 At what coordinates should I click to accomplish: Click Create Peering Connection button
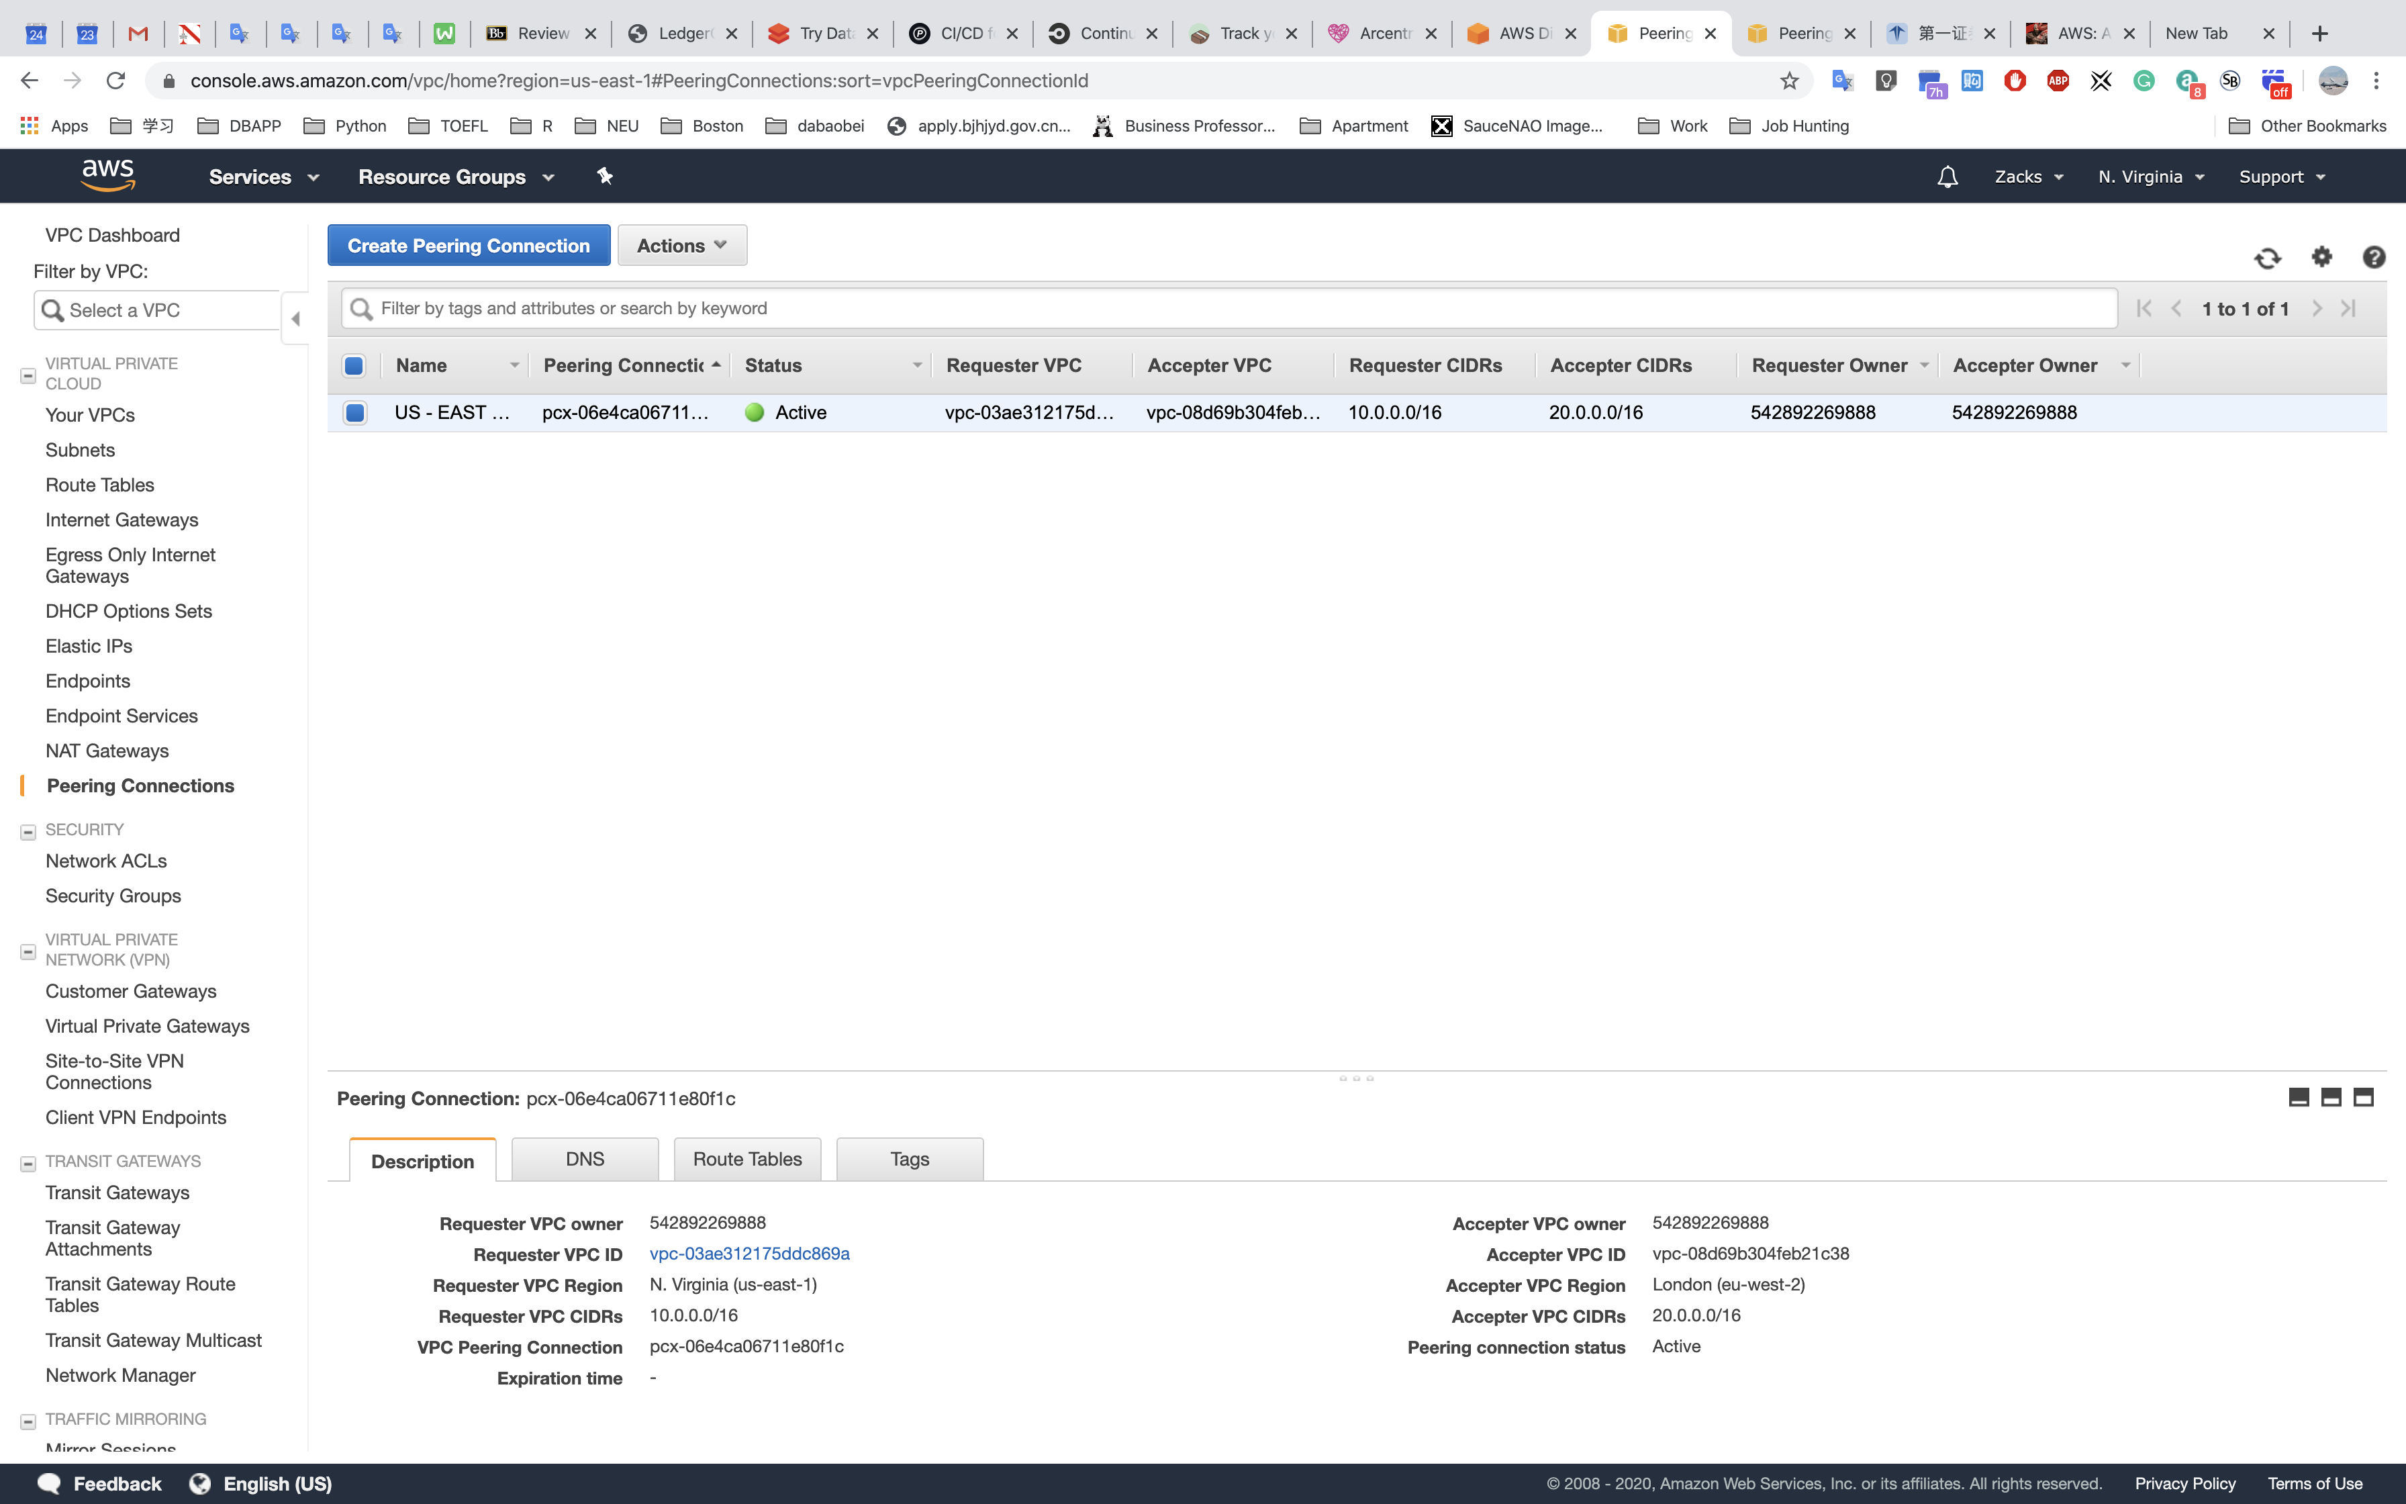[x=469, y=246]
